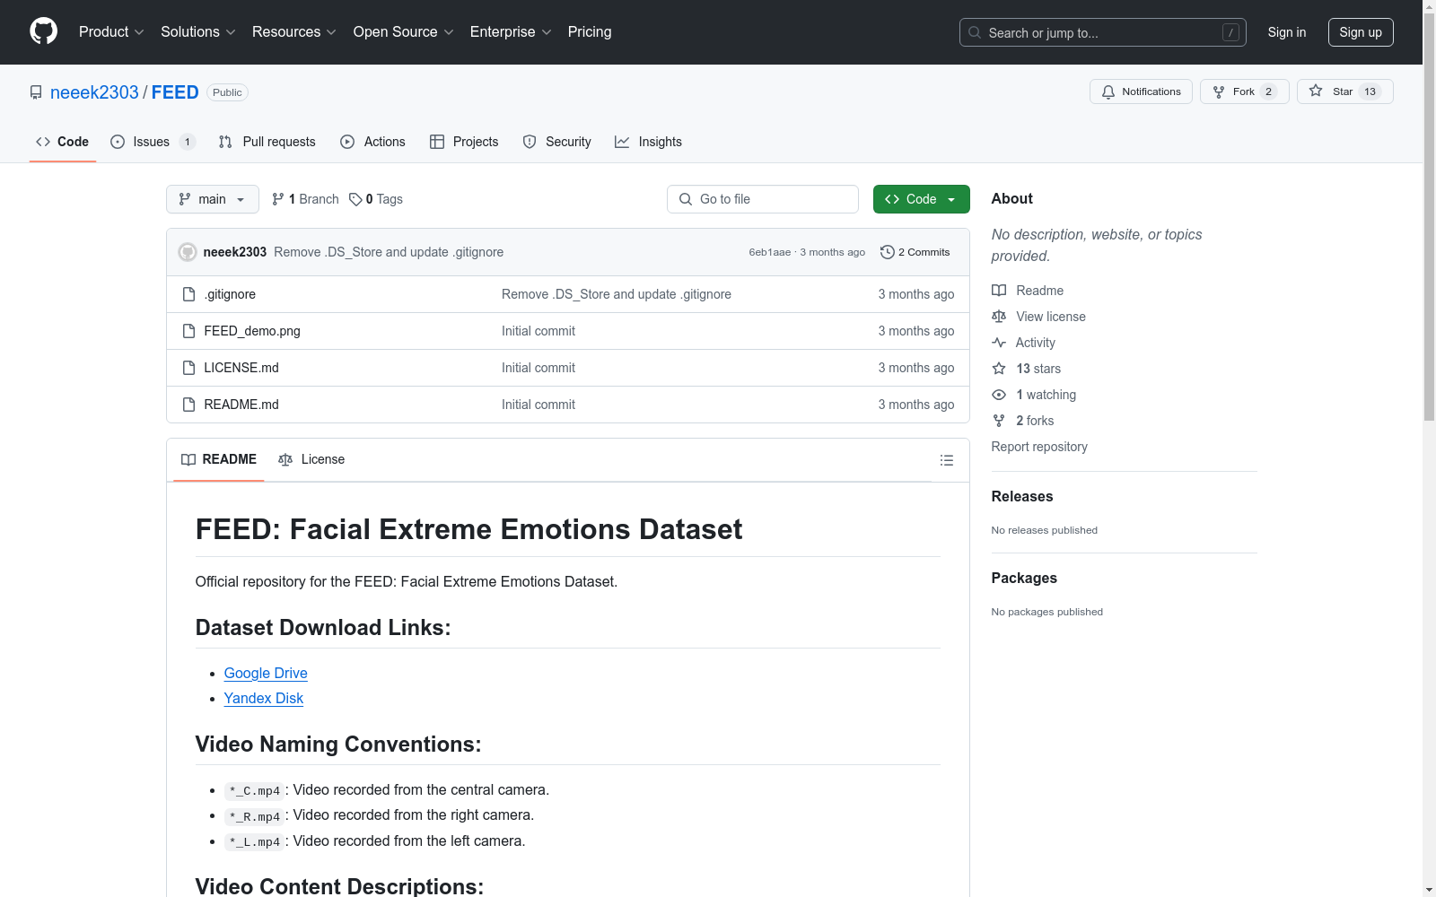This screenshot has height=897, width=1436.
Task: Open the Google Drive download link
Action: (266, 673)
